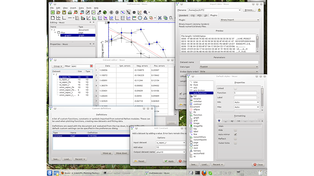314x176 pixels.
Task: Add a polar graph using toolbar icon
Action: [x=140, y=18]
